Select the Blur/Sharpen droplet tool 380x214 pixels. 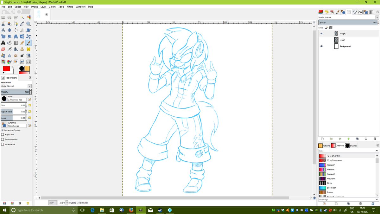coord(9,55)
